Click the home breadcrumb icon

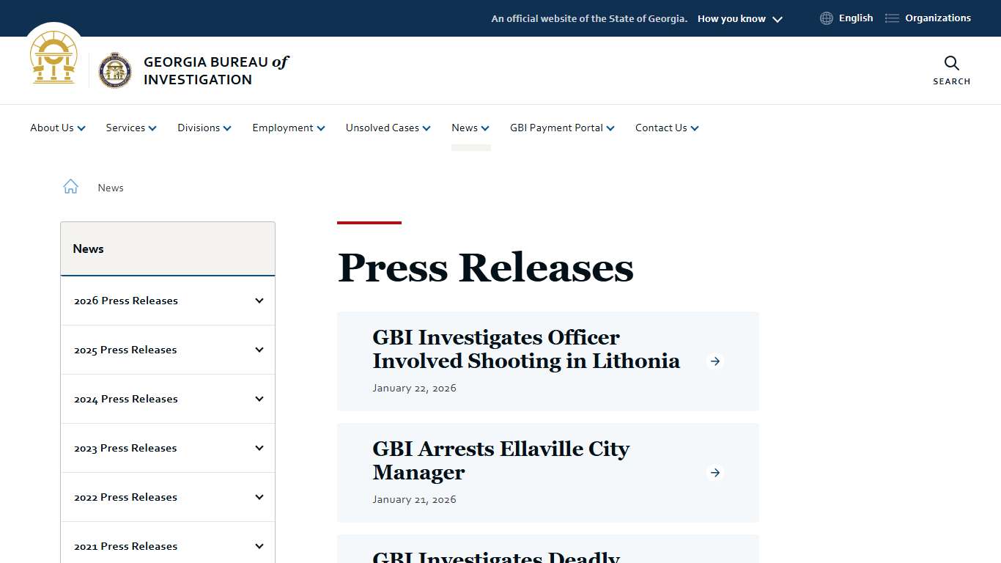(70, 186)
